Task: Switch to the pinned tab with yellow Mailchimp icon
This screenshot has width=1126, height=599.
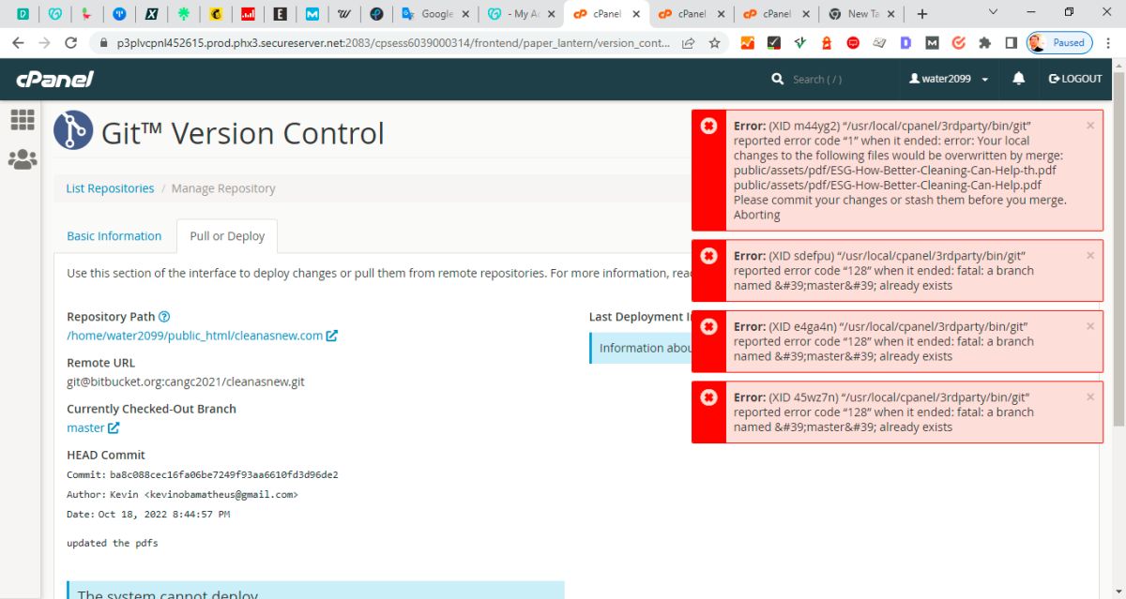Action: click(x=216, y=14)
